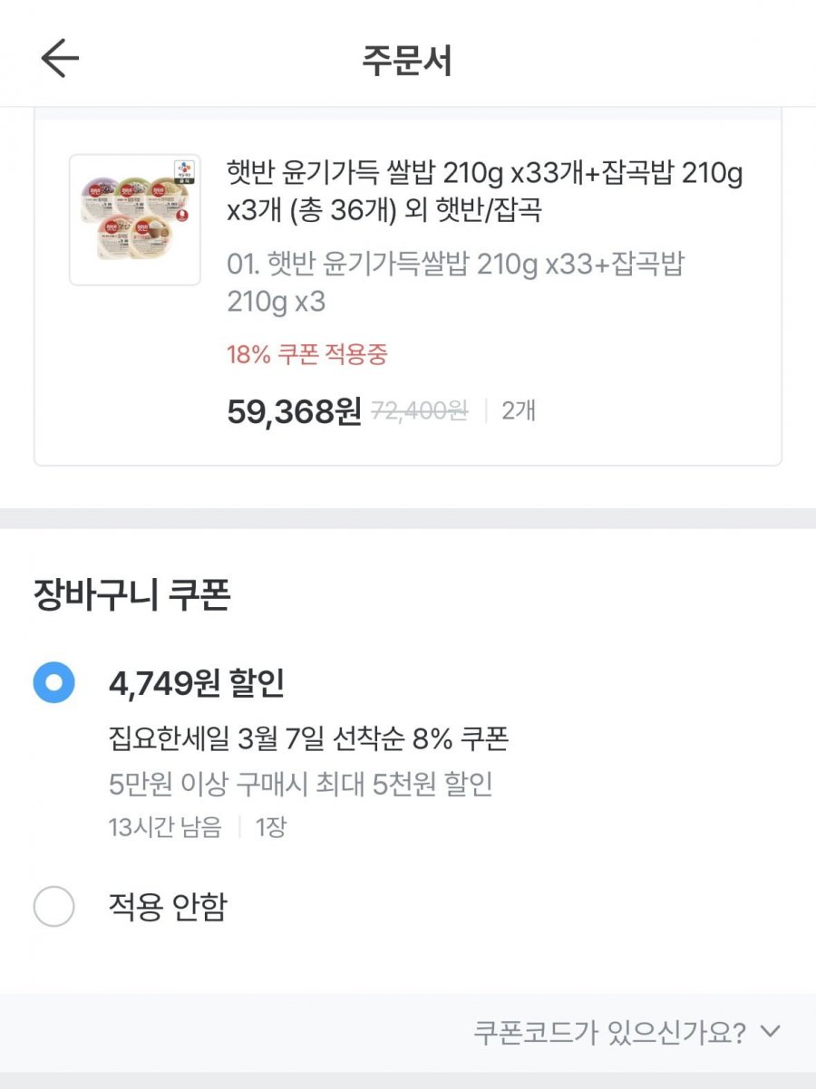
Task: Click the 59,368원 discounted price
Action: click(x=293, y=411)
